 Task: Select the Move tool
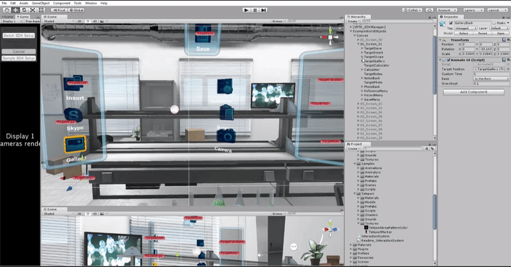tap(15, 10)
